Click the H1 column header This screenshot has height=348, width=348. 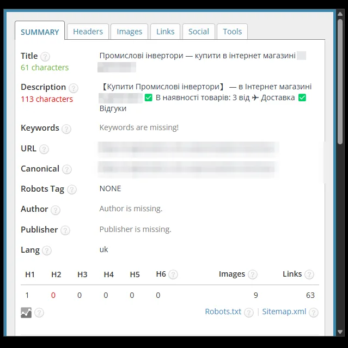[x=30, y=274]
